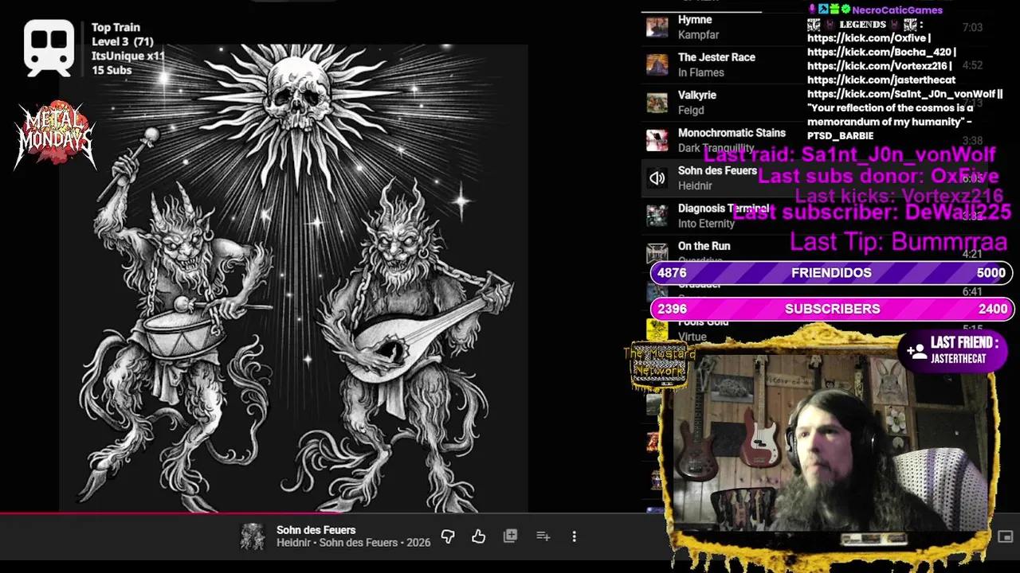1020x573 pixels.
Task: Click the Level 3 (71) train text
Action: 123,41
